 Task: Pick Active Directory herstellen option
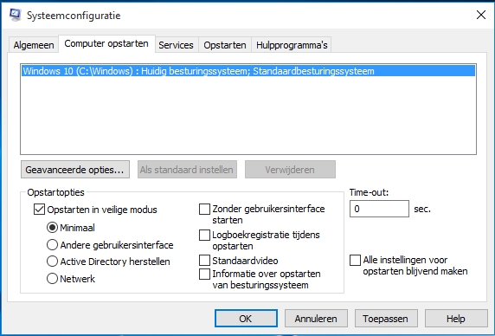pos(52,262)
